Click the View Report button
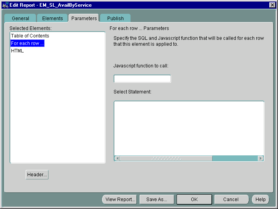This screenshot has height=209, width=278. (120, 200)
